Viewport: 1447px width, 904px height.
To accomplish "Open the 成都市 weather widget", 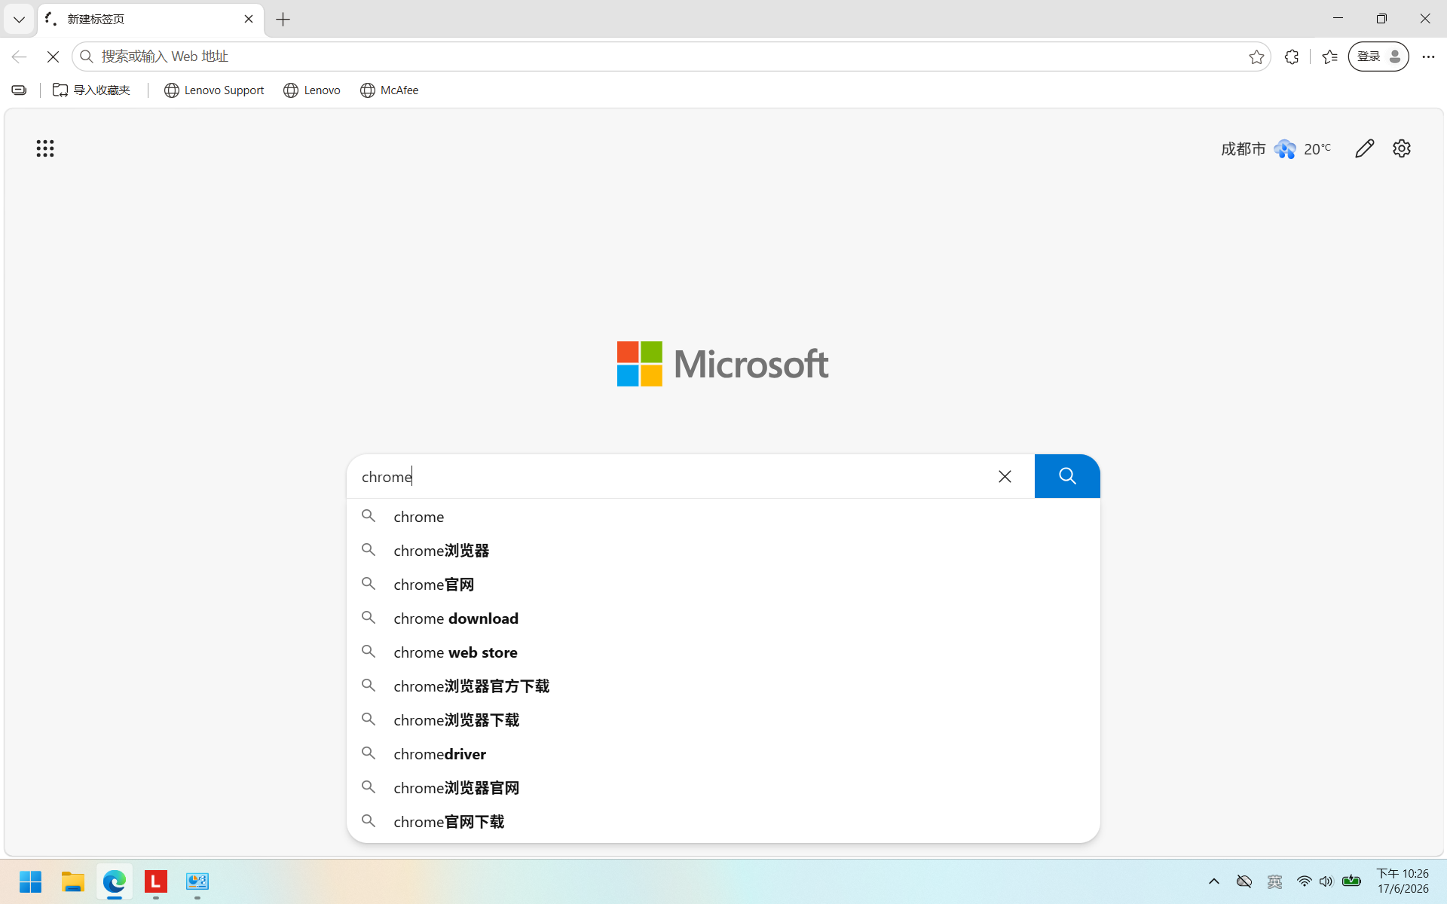I will [x=1276, y=148].
